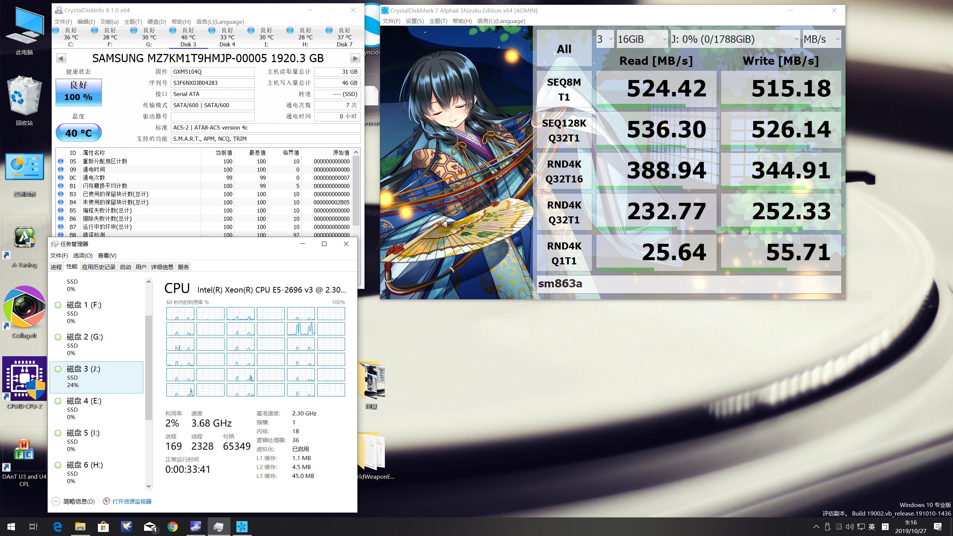Click the volume speaker tray icon
Screen dimensions: 953x536
(x=849, y=527)
